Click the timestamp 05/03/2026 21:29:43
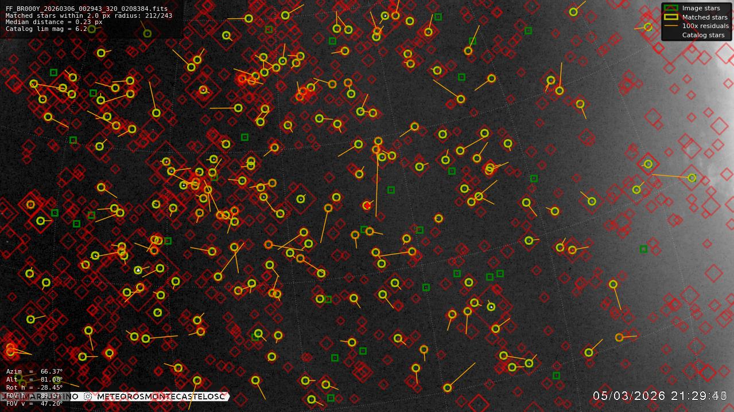The image size is (734, 412). point(660,396)
